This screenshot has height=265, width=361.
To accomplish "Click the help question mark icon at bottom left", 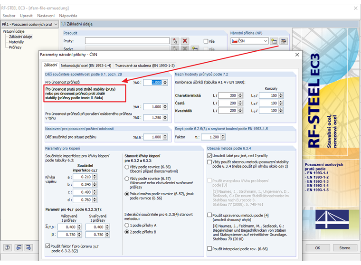I will pos(8,247).
